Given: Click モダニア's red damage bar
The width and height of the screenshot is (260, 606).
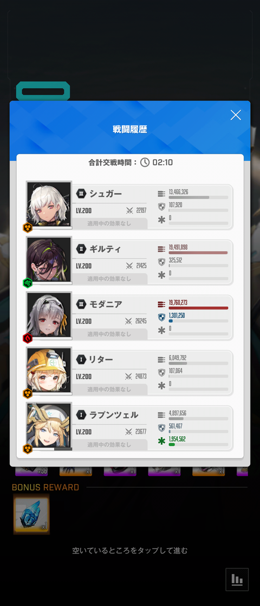Looking at the screenshot, I should point(198,308).
